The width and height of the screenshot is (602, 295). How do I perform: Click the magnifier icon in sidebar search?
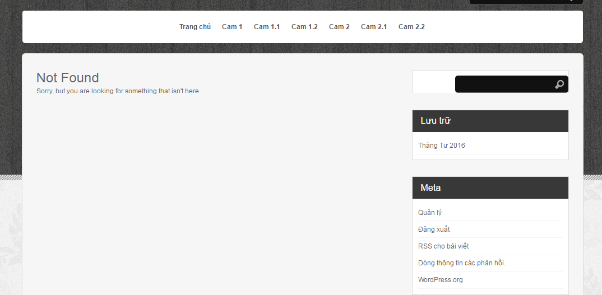559,85
